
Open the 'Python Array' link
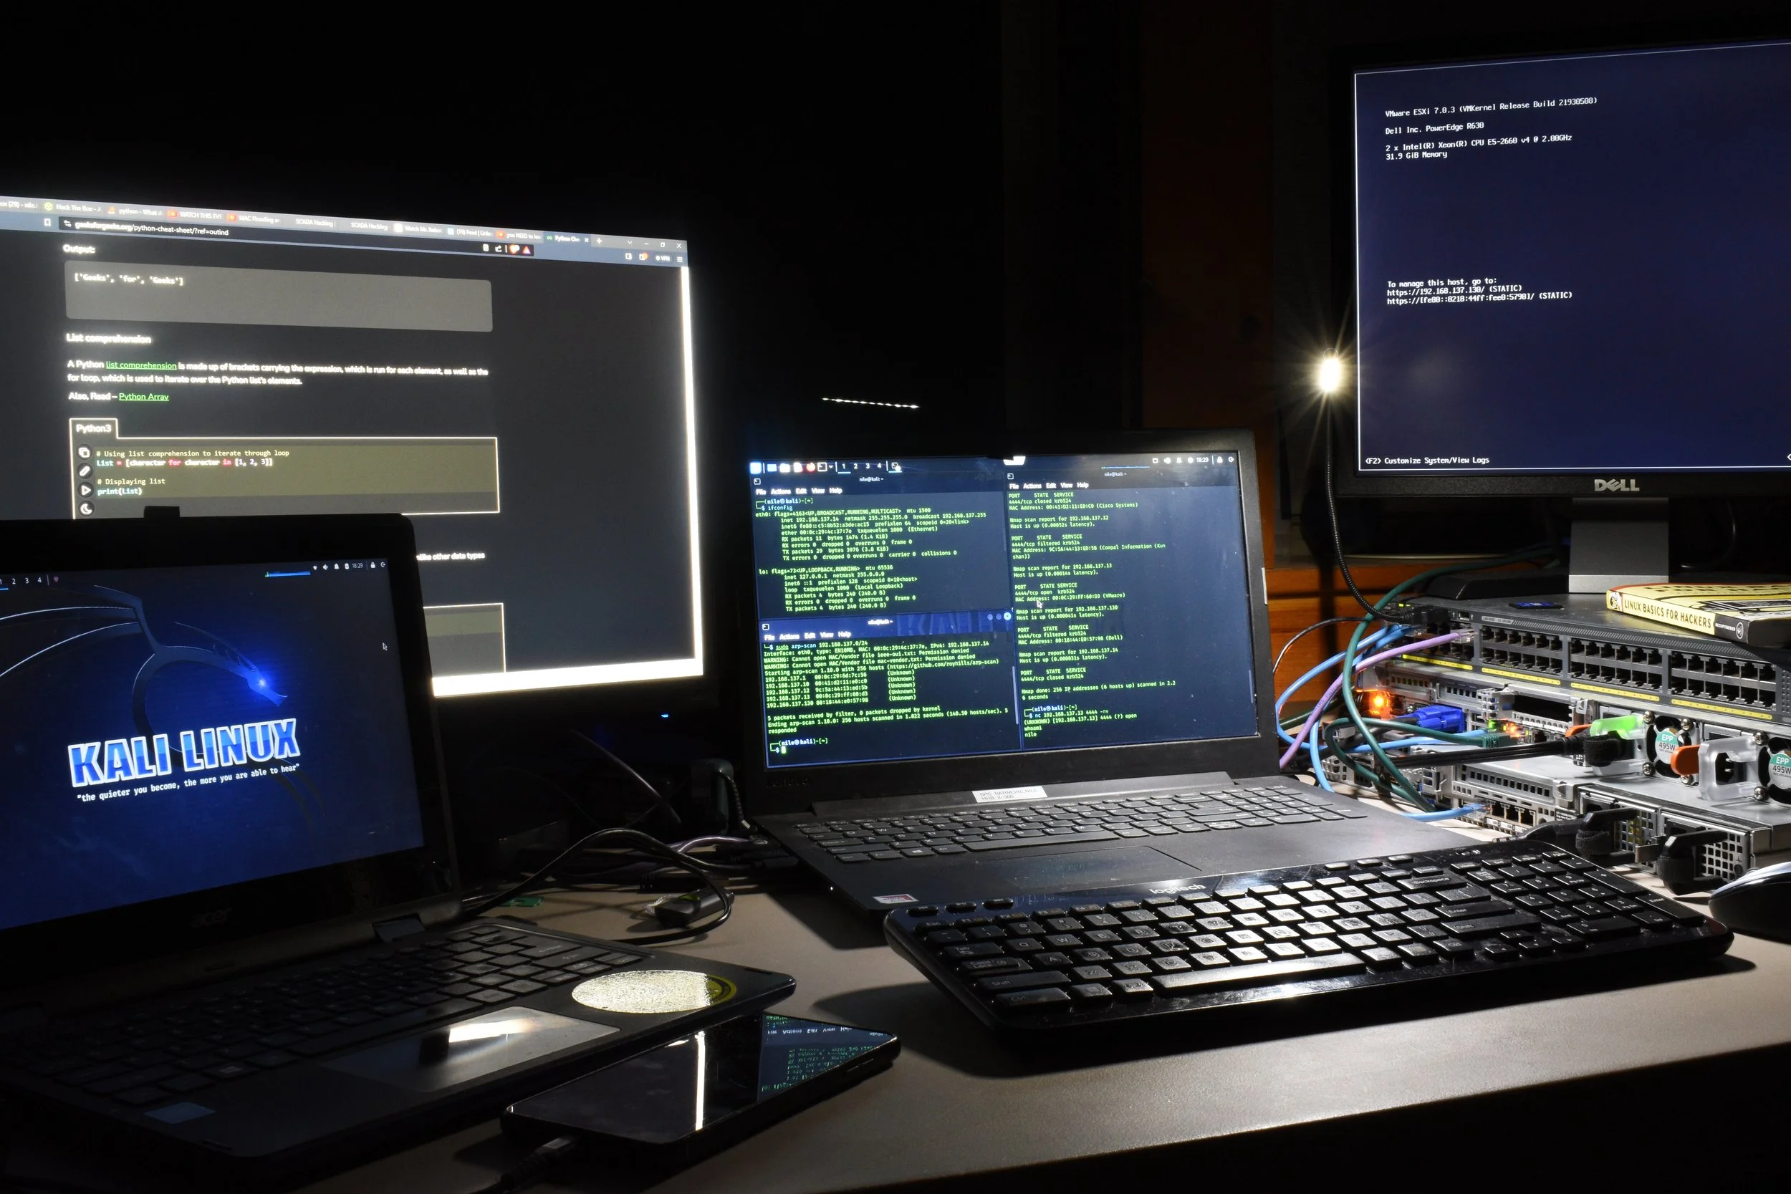143,397
